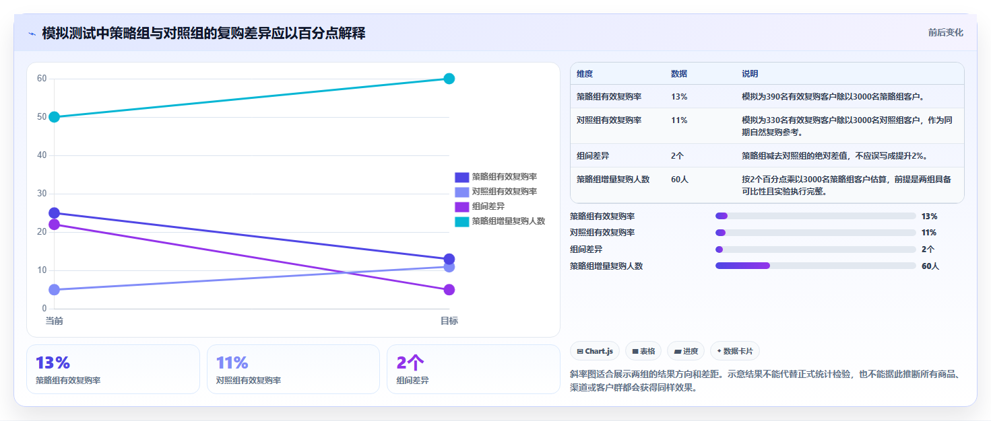This screenshot has height=421, width=991.
Task: Click the 当前 x-axis label
Action: pos(55,321)
